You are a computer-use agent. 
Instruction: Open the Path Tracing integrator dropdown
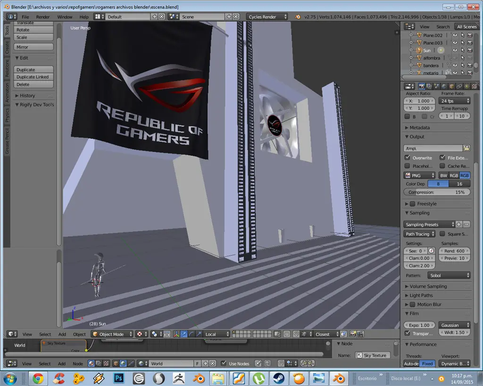(x=419, y=234)
